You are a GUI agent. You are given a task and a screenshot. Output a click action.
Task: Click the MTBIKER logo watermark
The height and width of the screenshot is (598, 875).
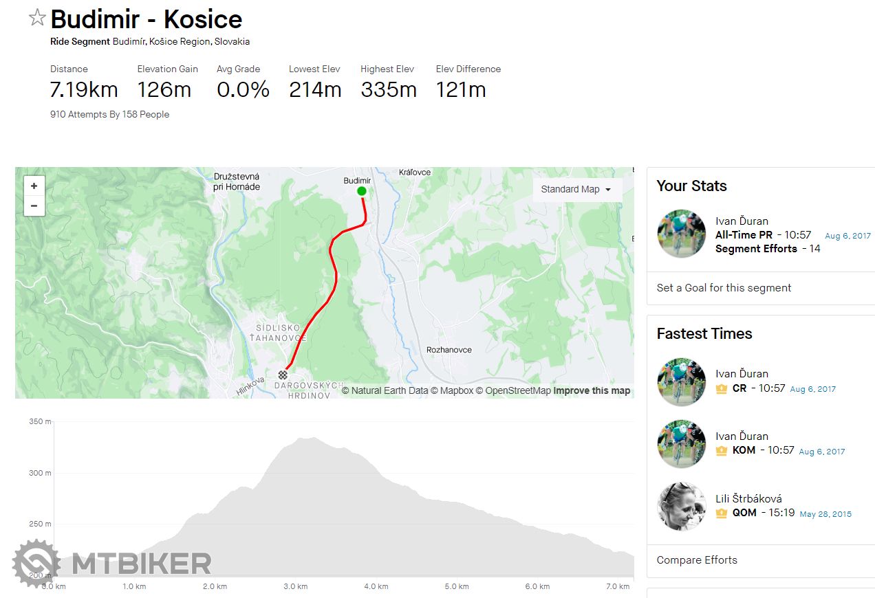[x=112, y=564]
